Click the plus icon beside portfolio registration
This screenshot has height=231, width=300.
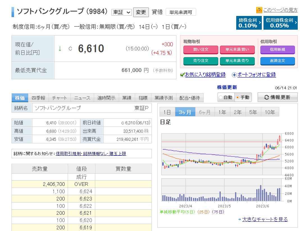tap(234, 75)
